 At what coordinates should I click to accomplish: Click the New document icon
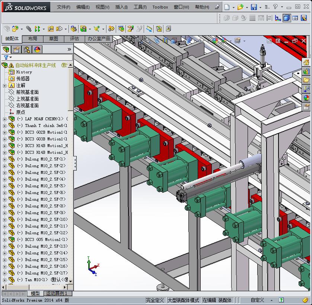pyautogui.click(x=227, y=7)
